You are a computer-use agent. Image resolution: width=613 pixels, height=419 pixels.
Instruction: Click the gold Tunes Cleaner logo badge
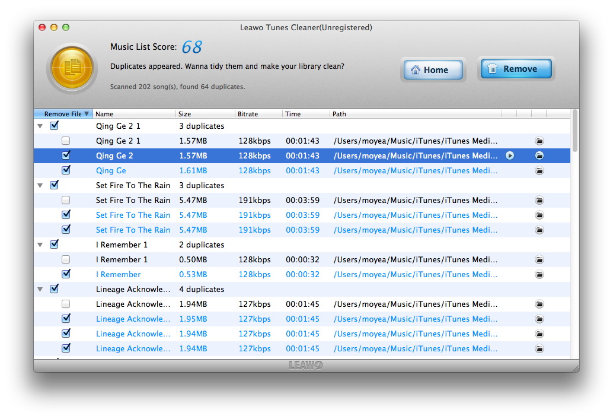click(71, 68)
